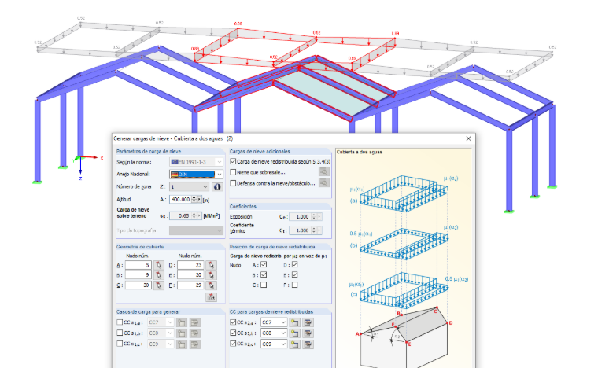Screen dimensions: 598x368
Task: Create new load case for CC s2,b
Action: [x=294, y=333]
